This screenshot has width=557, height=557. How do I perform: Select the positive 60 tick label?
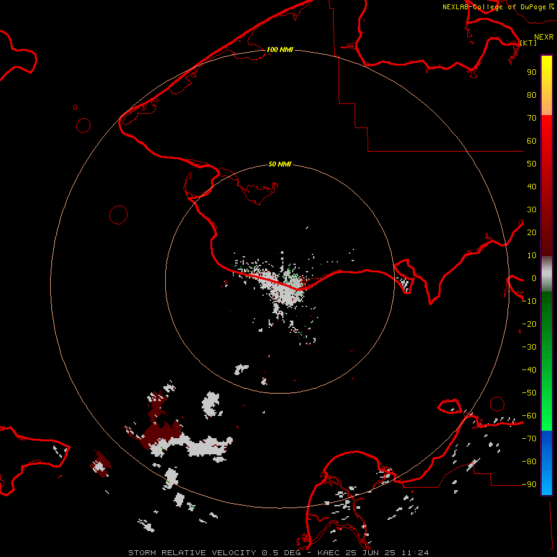pyautogui.click(x=532, y=140)
